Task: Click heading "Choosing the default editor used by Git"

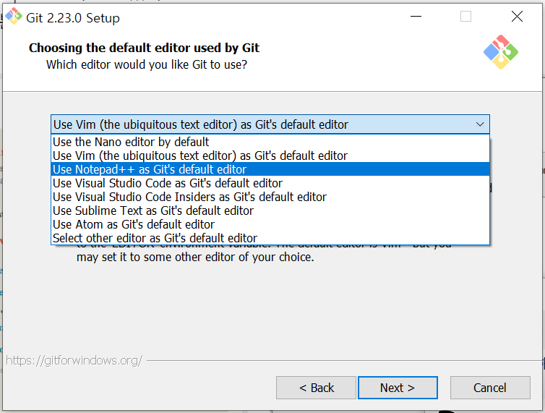Action: pos(144,48)
